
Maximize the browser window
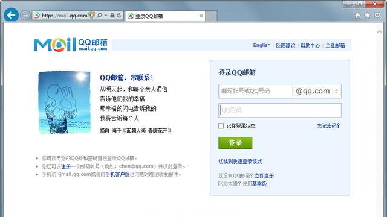(x=360, y=4)
